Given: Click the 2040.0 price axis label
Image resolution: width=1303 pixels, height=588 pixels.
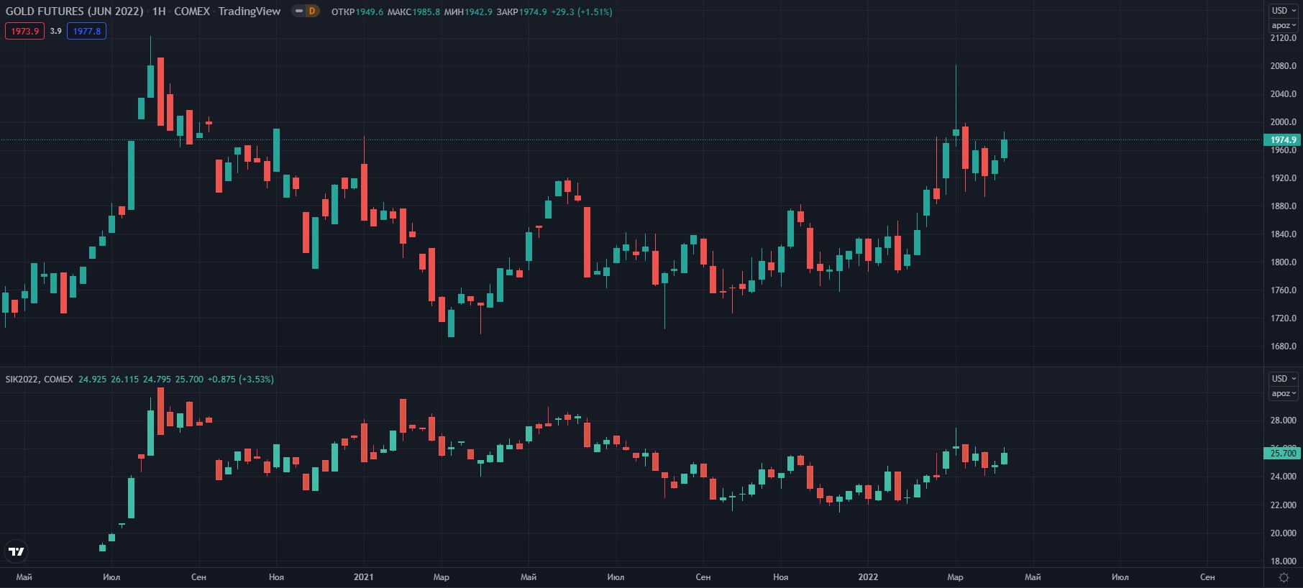Looking at the screenshot, I should (1284, 94).
